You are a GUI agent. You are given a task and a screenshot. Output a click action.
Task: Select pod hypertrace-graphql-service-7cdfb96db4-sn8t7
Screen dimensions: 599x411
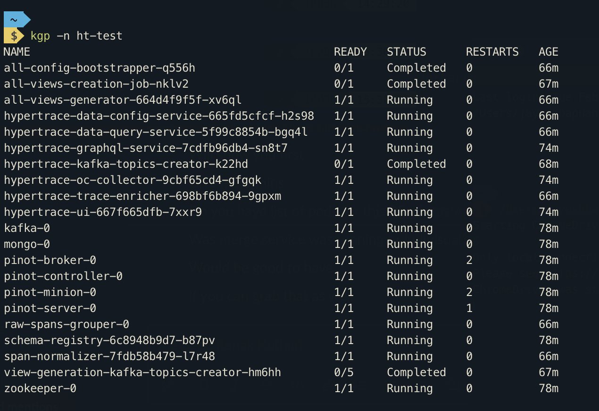click(146, 148)
